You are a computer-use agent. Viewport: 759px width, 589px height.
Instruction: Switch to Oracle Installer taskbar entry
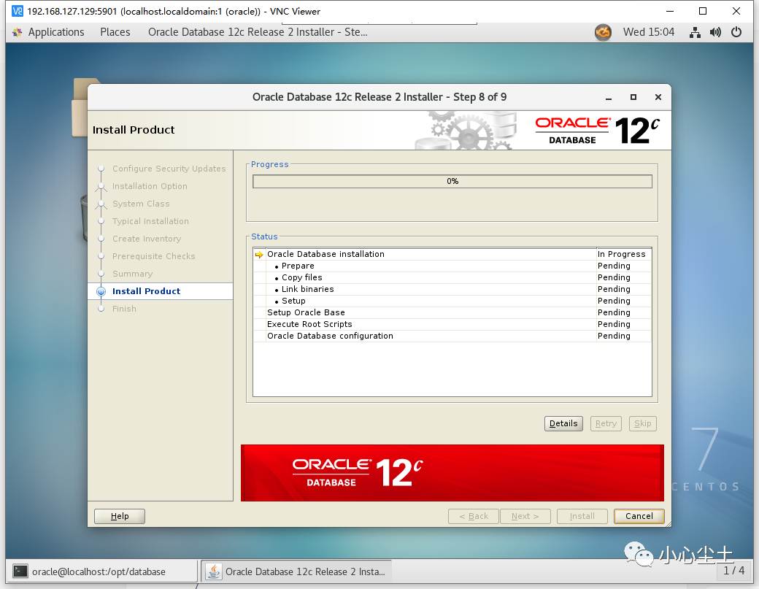(x=296, y=571)
